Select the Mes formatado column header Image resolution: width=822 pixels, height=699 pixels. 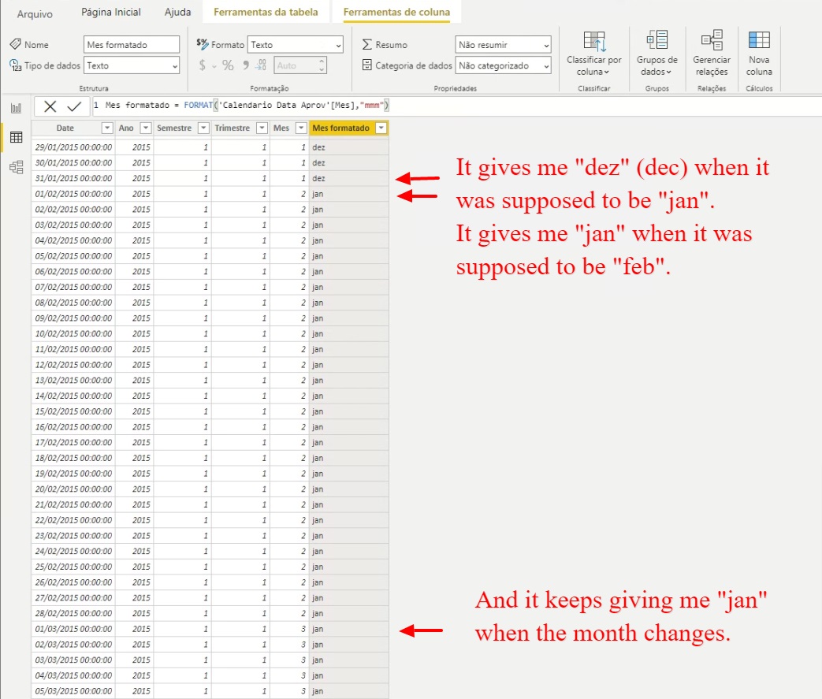pyautogui.click(x=340, y=128)
